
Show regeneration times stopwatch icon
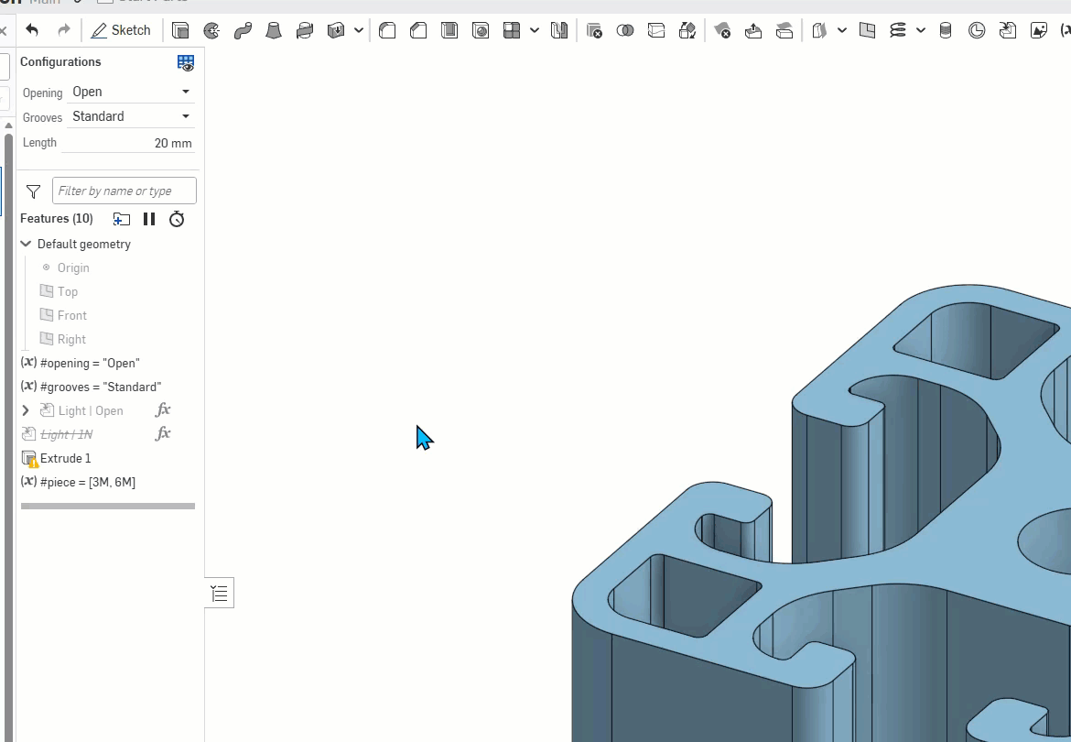tap(177, 219)
